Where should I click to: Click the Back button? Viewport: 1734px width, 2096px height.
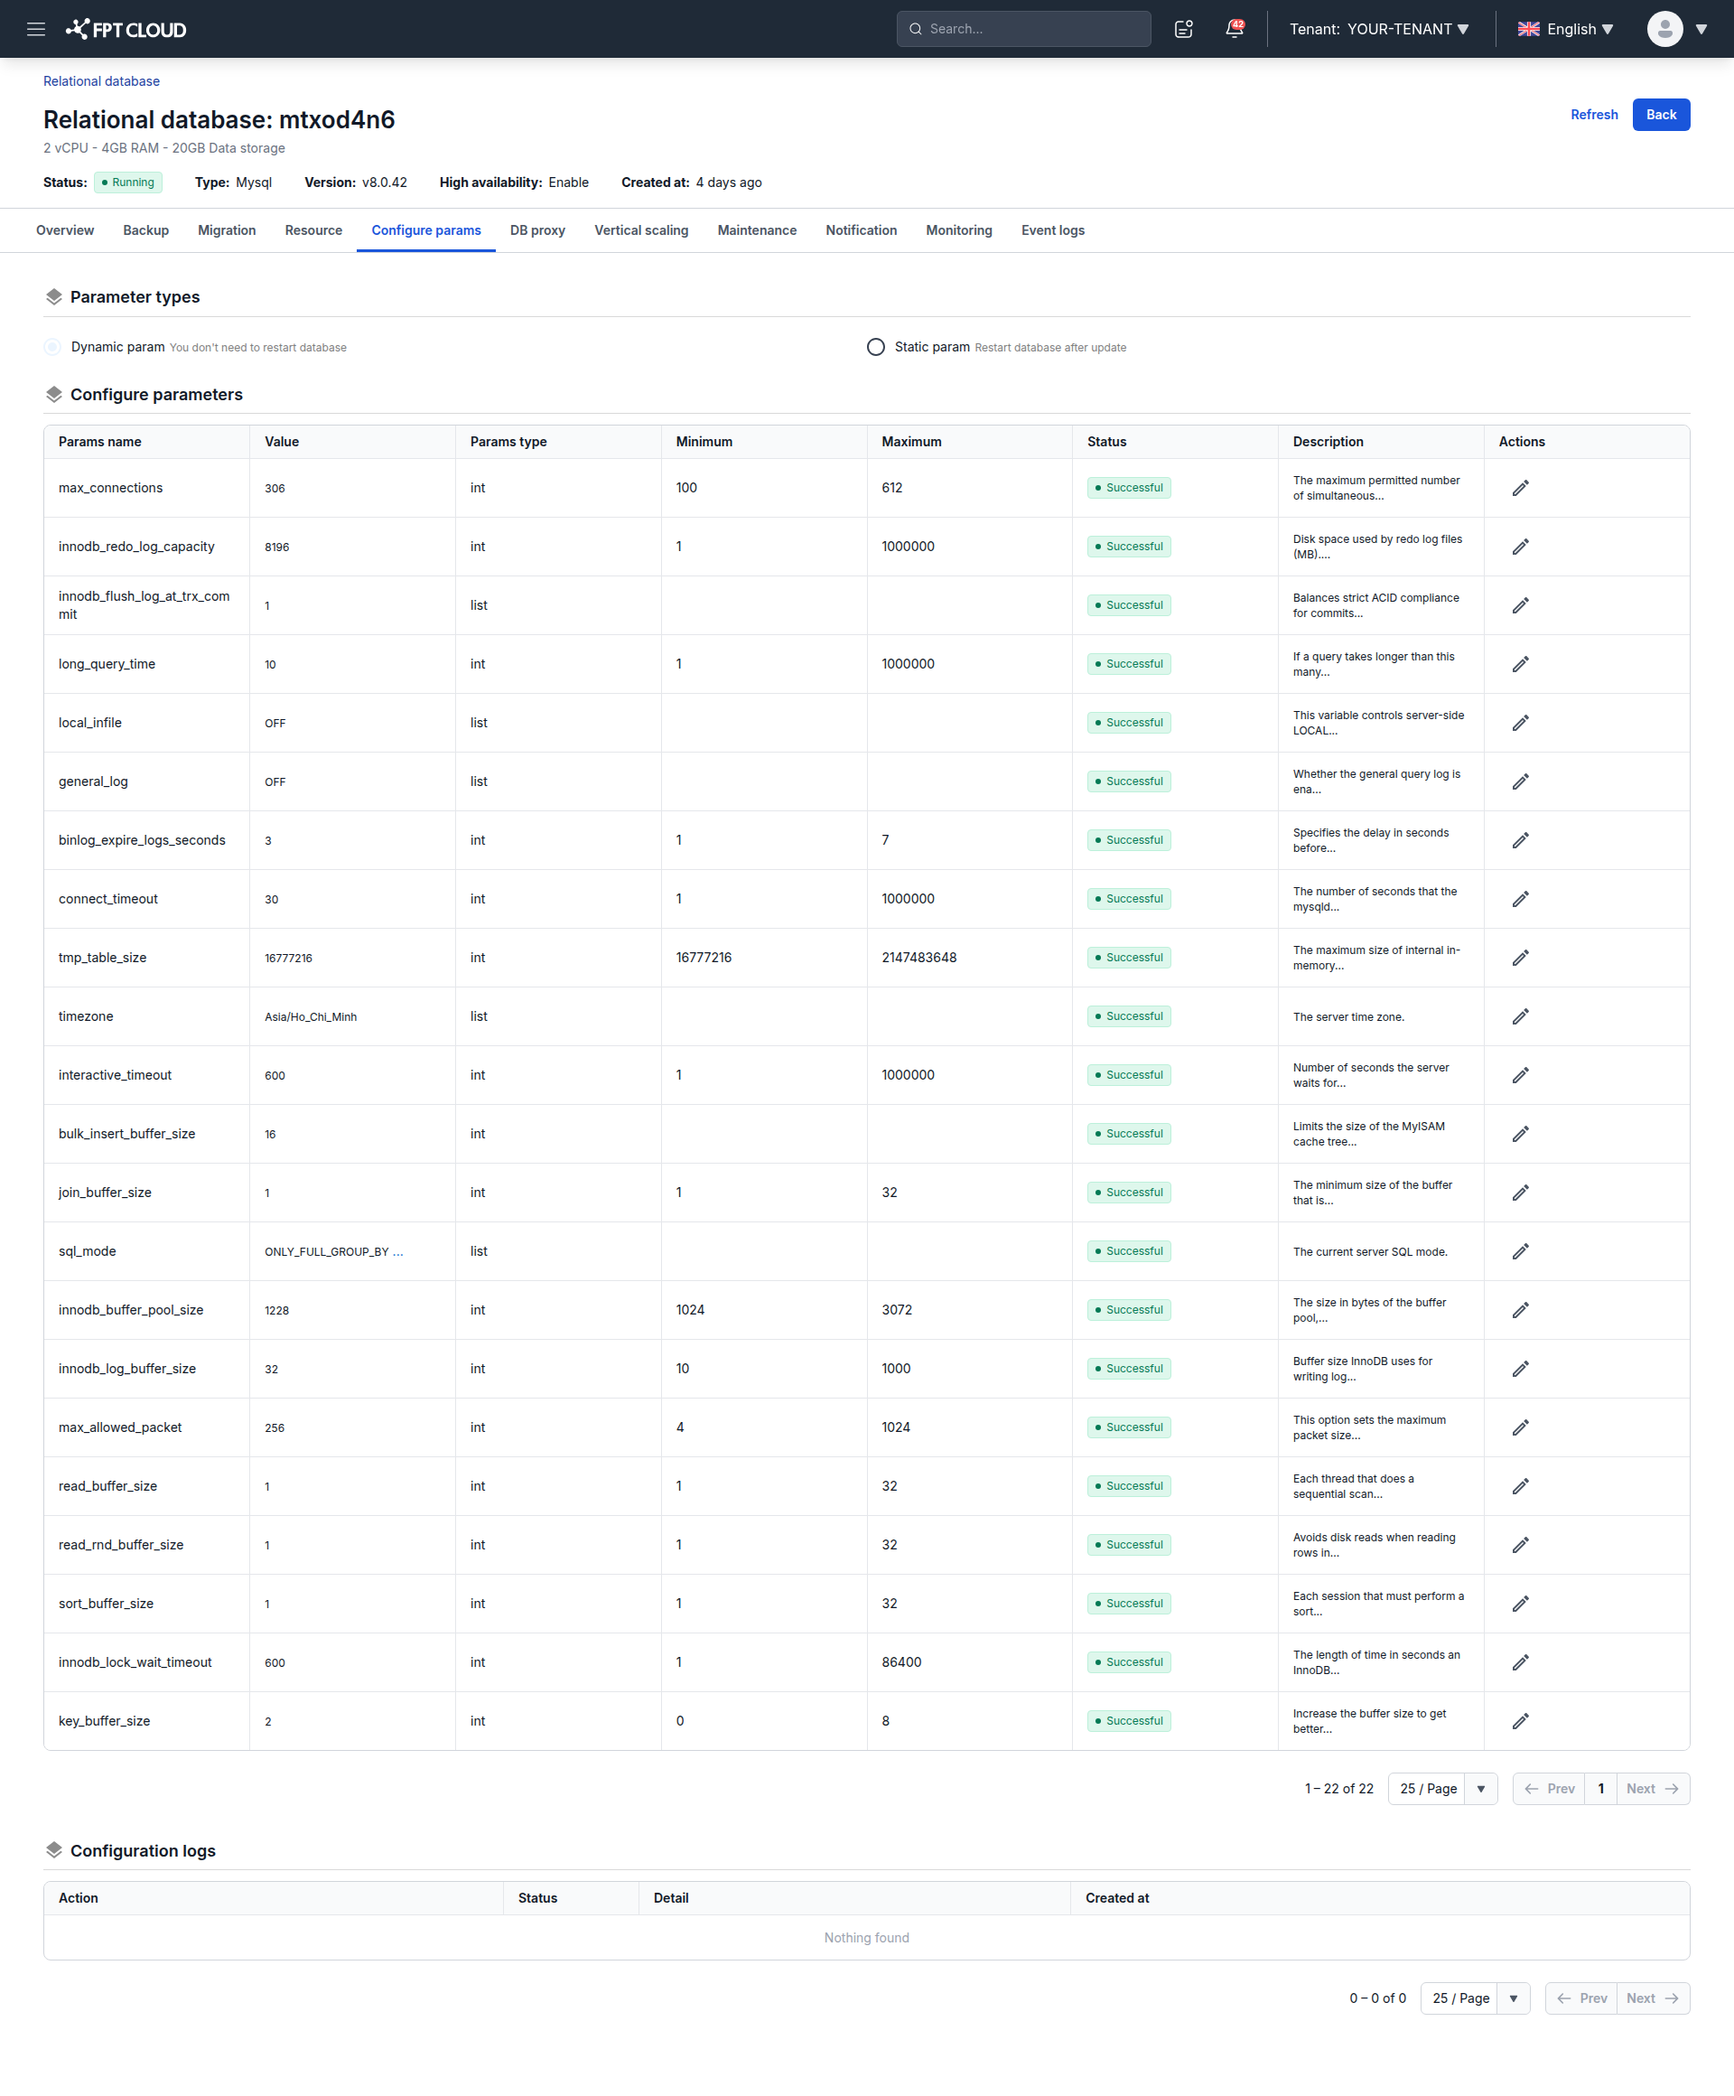1660,115
